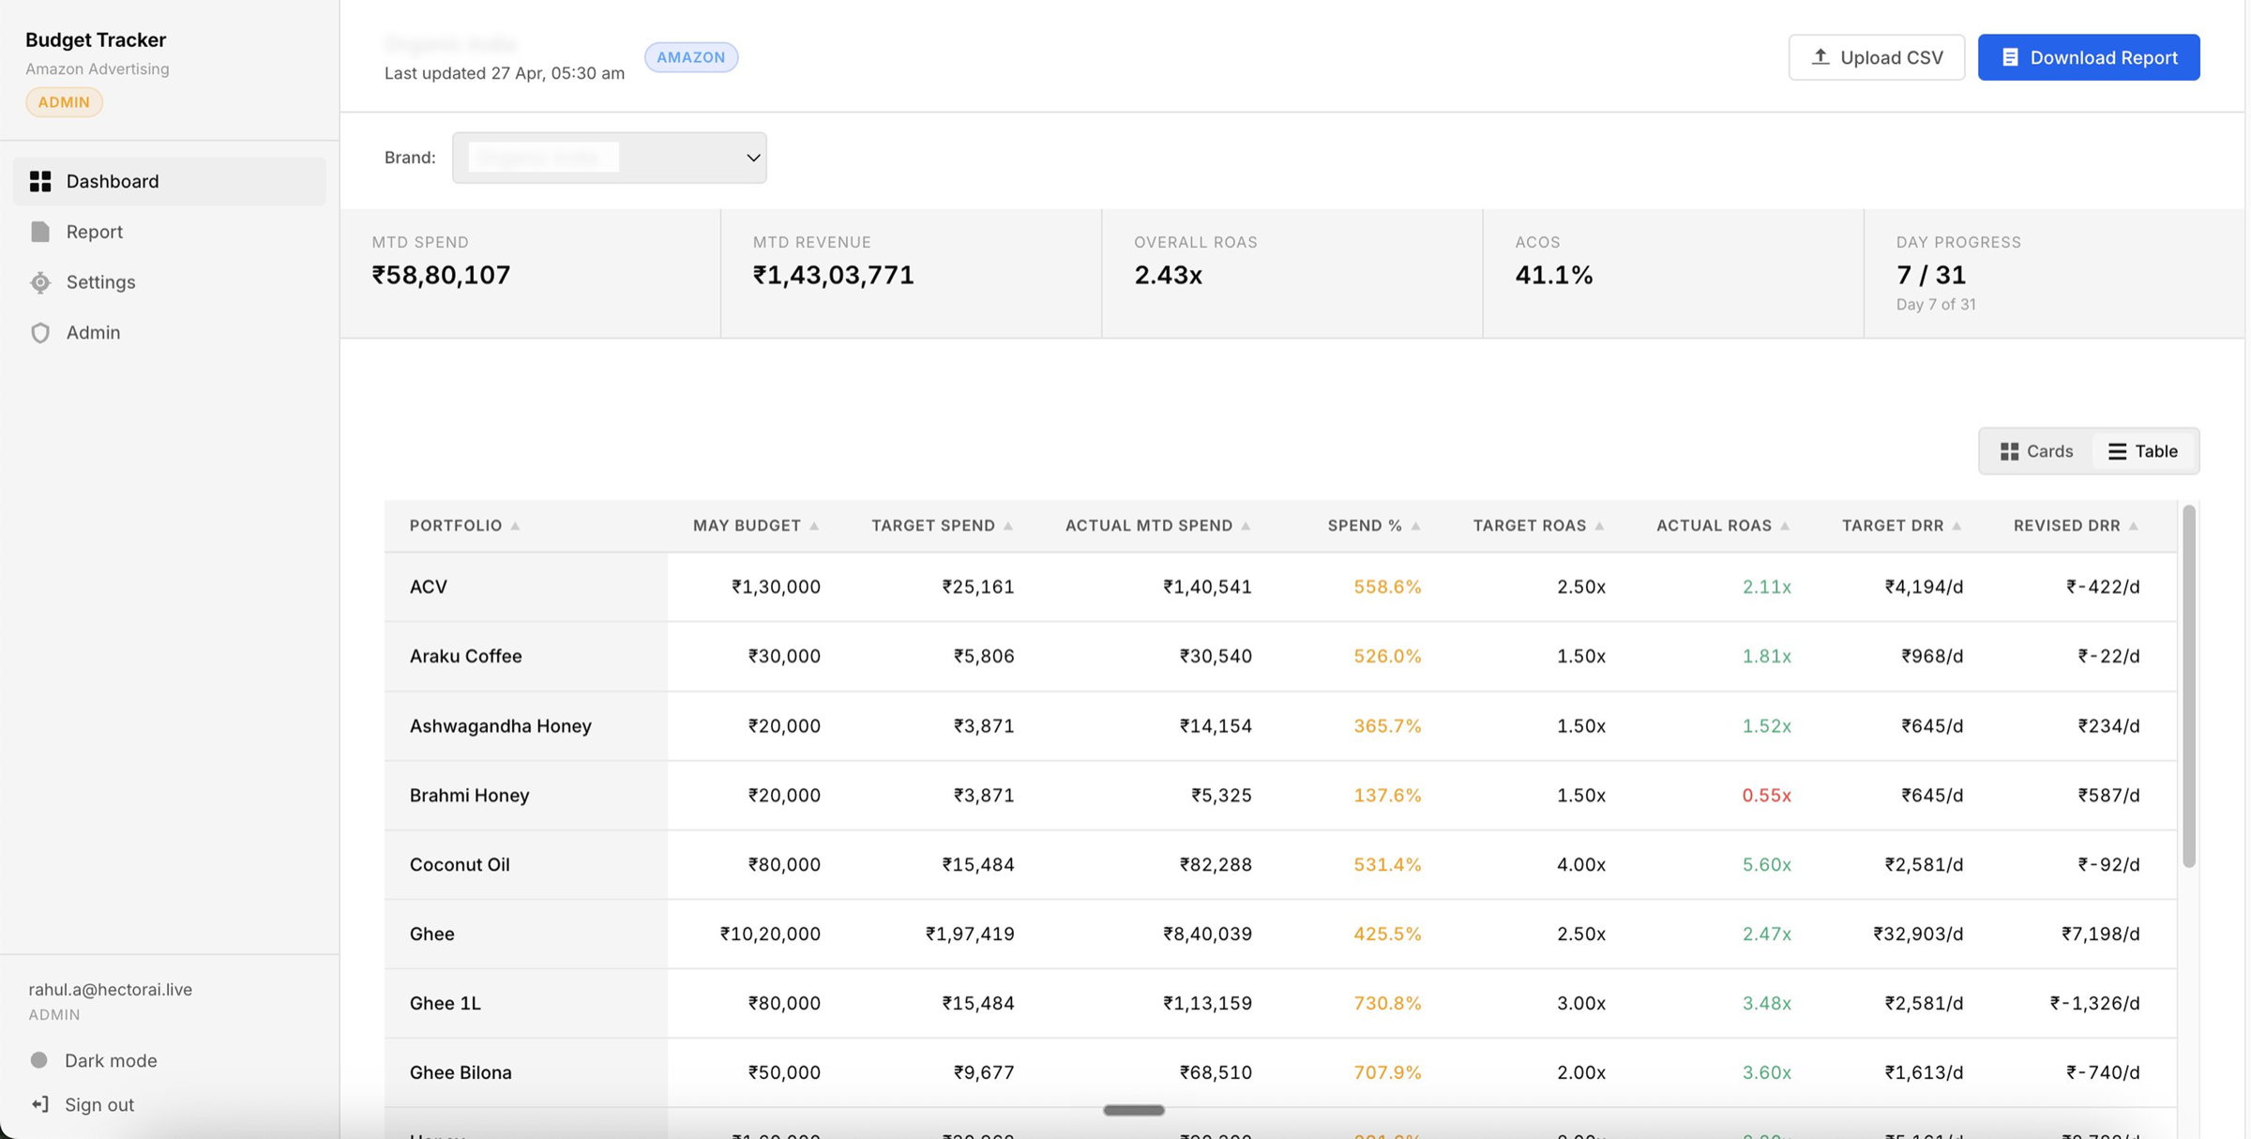Click the MTD Spend ₹58,80,107 card

[531, 273]
